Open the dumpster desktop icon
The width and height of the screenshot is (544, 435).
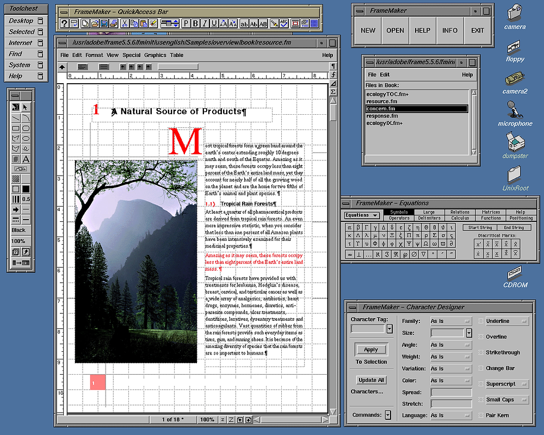pos(515,146)
